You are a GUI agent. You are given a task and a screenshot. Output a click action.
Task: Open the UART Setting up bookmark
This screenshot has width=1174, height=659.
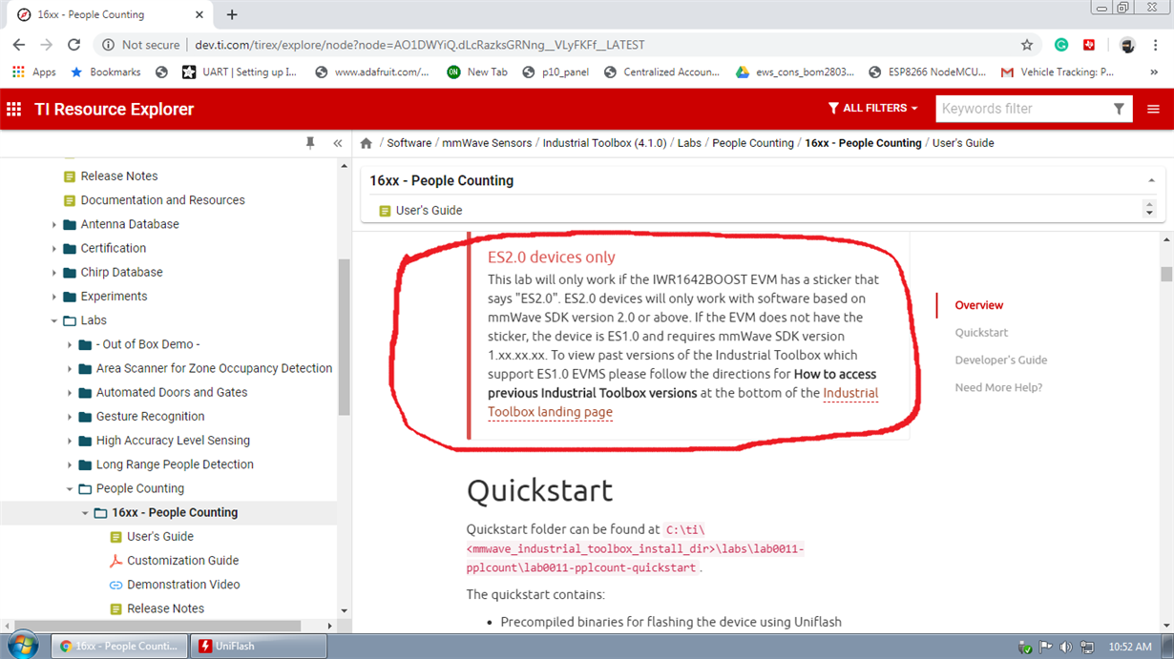[240, 72]
